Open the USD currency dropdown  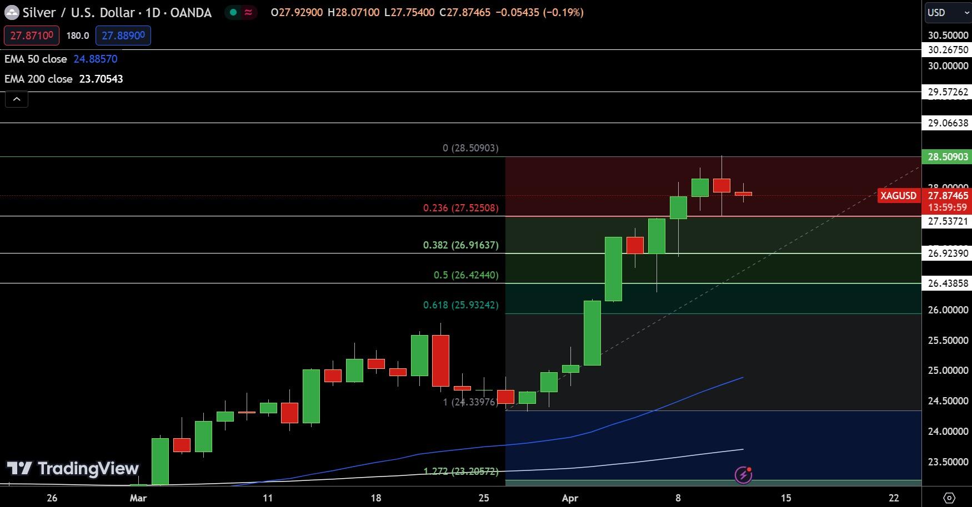click(948, 13)
